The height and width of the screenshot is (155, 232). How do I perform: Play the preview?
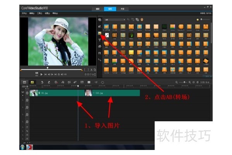click(x=42, y=74)
